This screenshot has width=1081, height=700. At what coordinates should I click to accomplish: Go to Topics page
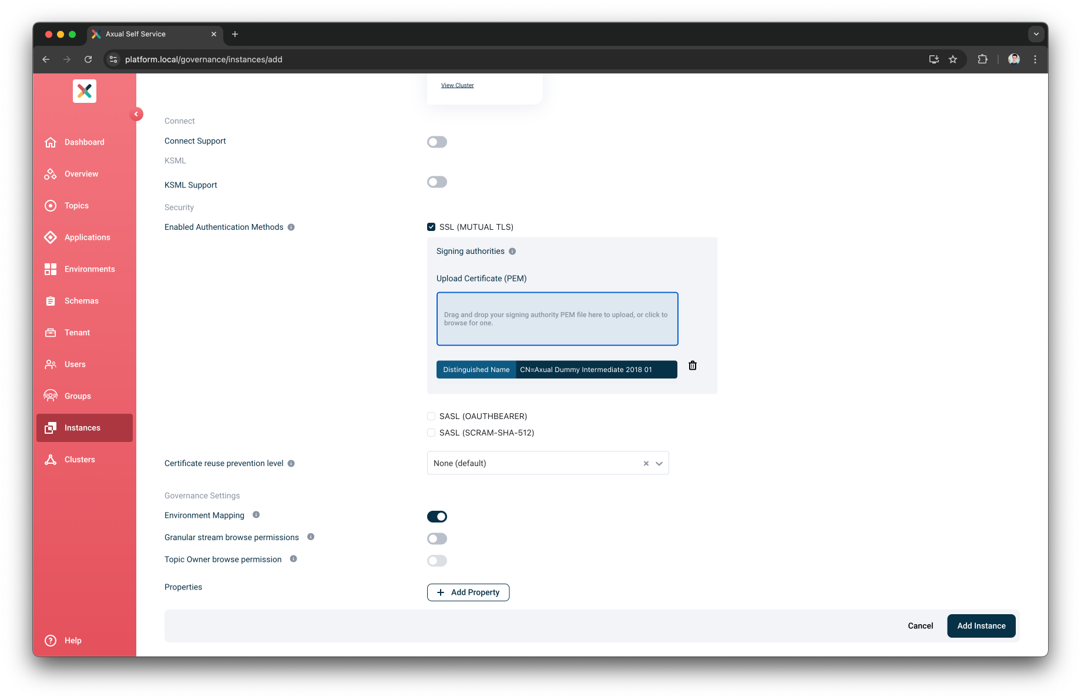point(85,206)
